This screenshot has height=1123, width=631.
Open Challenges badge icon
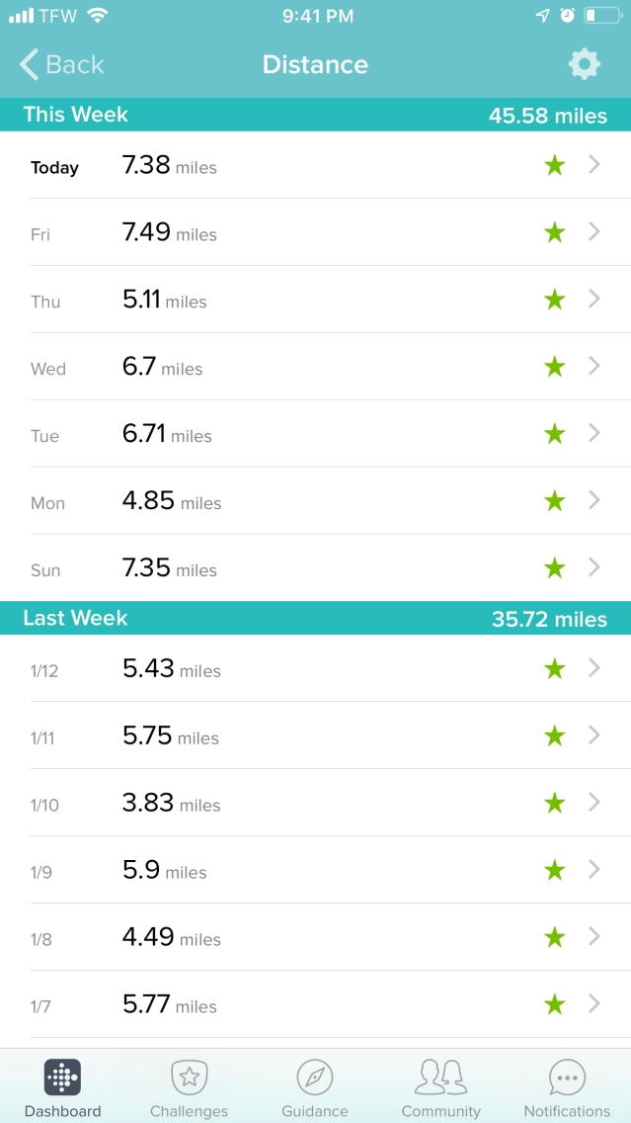pos(189,1078)
